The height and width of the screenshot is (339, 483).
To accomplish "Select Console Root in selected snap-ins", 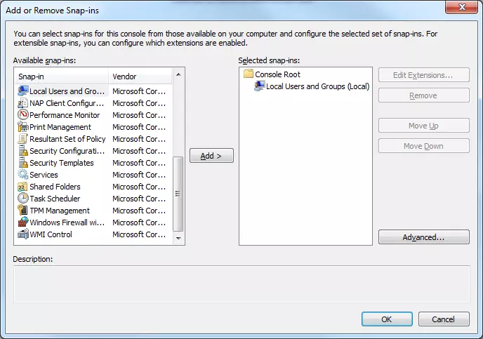I will [277, 74].
